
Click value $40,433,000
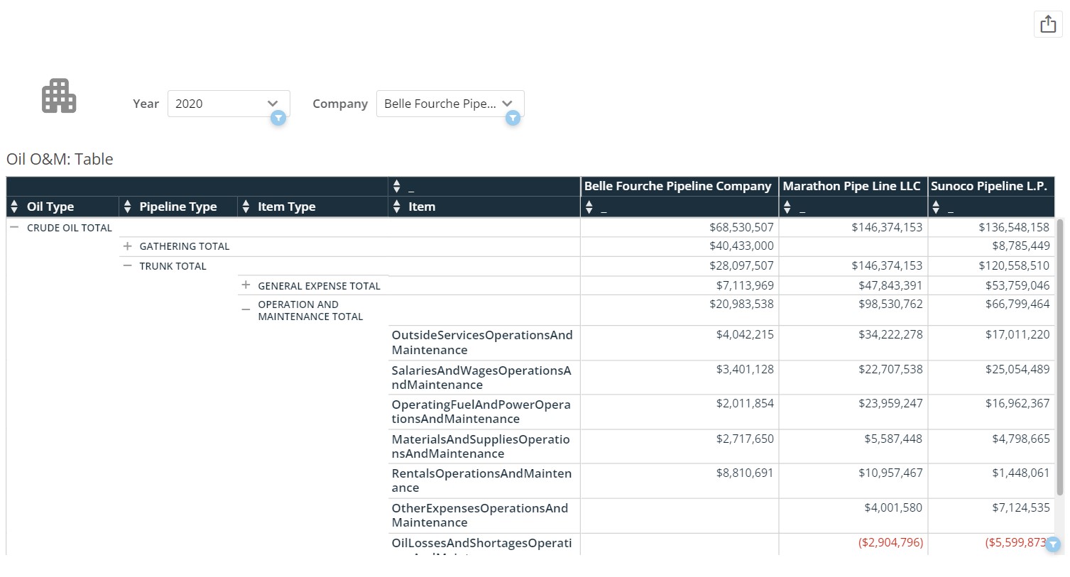coord(741,246)
